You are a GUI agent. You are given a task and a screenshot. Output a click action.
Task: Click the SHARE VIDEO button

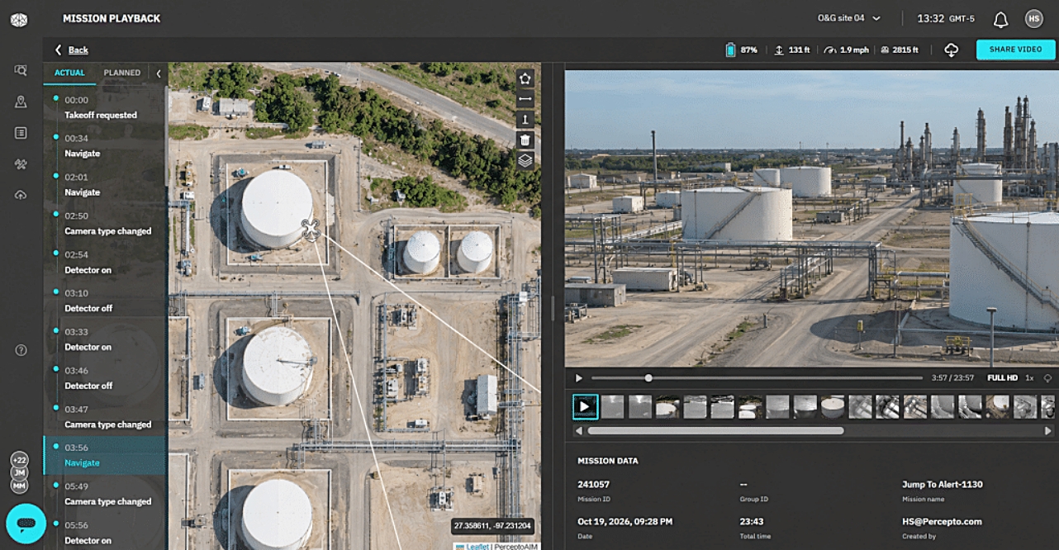click(1015, 50)
